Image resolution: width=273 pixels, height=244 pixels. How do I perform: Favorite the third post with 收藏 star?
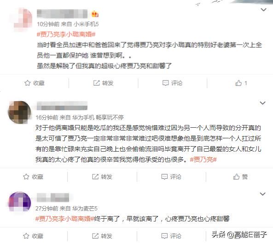pyautogui.click(x=33, y=236)
